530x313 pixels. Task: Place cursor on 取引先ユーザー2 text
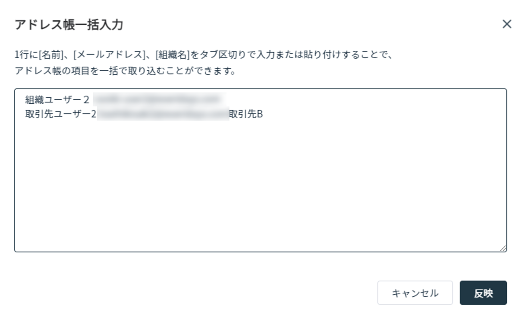click(60, 114)
